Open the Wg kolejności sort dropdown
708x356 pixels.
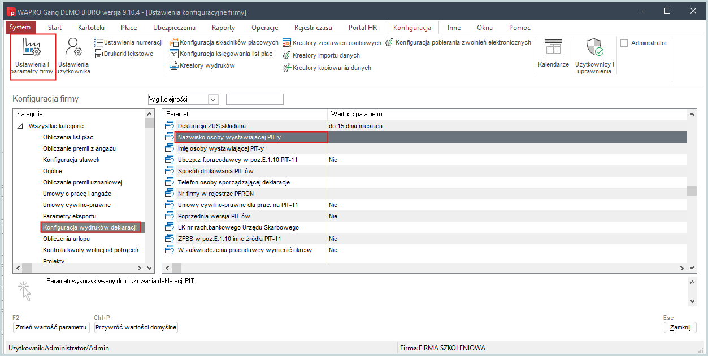213,99
